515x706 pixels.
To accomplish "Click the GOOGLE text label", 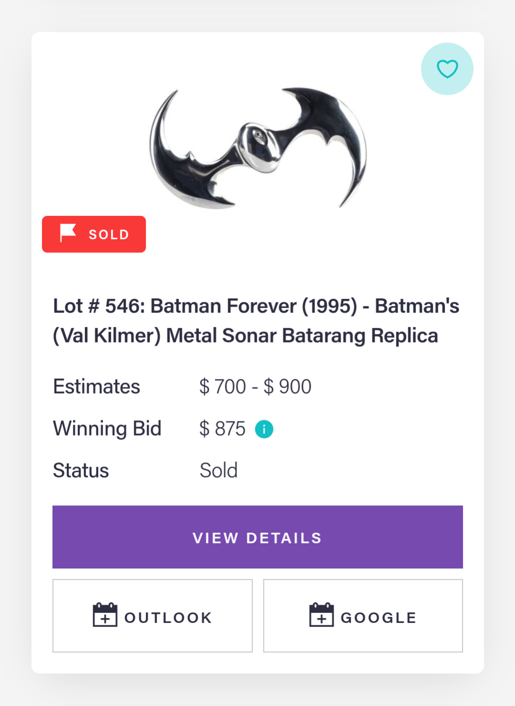I will pyautogui.click(x=379, y=618).
